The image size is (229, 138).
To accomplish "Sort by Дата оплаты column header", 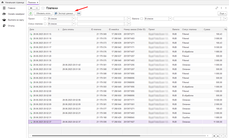I will pyautogui.click(x=76, y=30).
